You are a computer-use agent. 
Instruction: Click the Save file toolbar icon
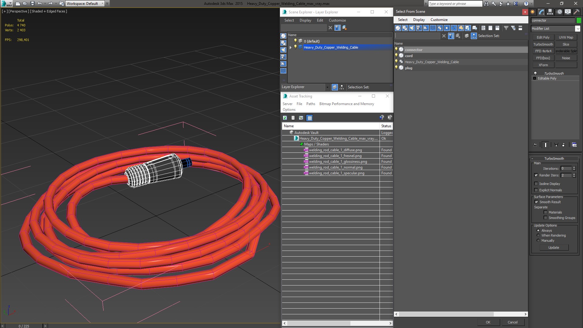pyautogui.click(x=32, y=4)
